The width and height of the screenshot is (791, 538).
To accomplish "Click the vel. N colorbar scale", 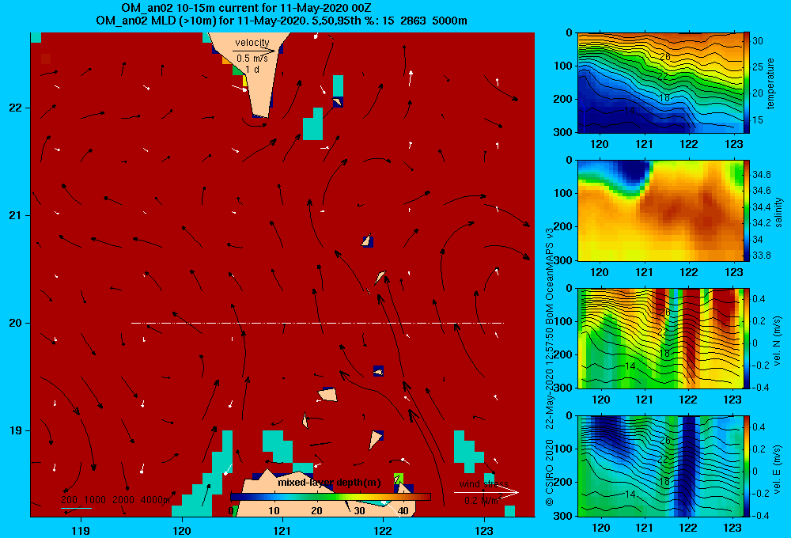I will tap(747, 338).
